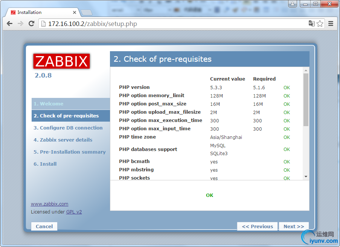This screenshot has width=340, height=247.
Task: Click the PHP databases support label
Action: 148,149
